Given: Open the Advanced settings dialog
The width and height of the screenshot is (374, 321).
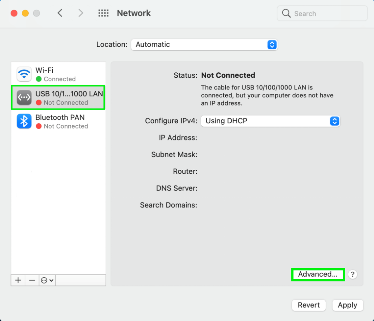Looking at the screenshot, I should point(318,275).
